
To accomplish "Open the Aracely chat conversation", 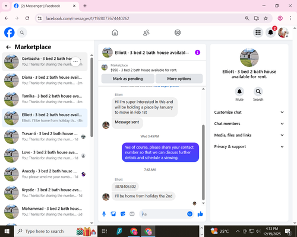I will [x=45, y=174].
